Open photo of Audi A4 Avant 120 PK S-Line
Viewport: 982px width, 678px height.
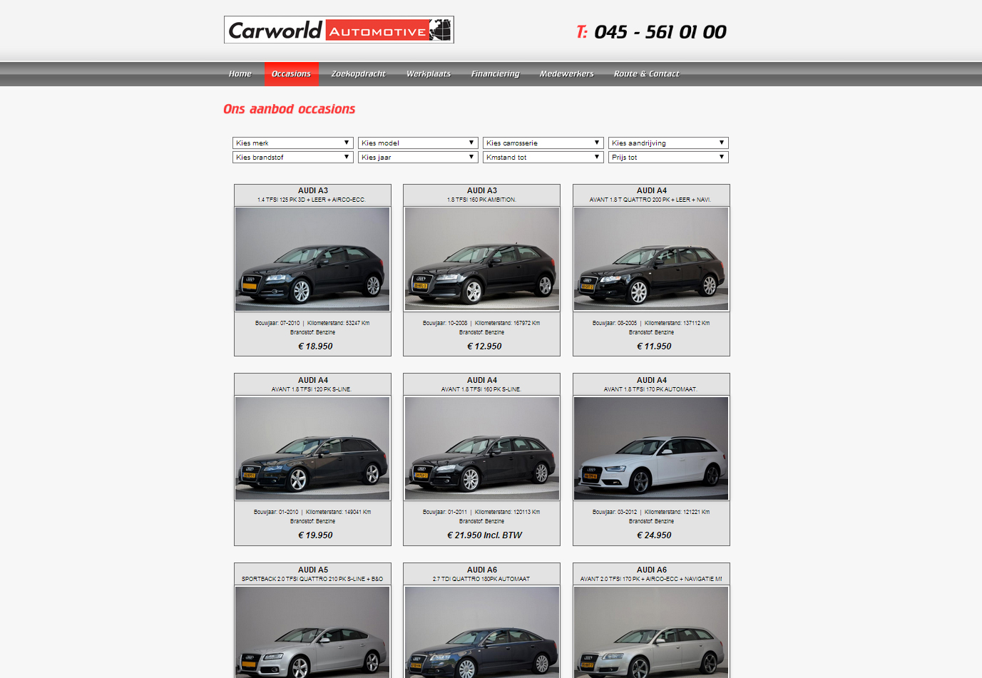click(312, 448)
